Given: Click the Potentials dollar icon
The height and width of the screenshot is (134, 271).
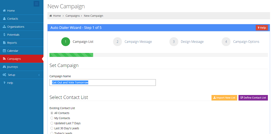Looking at the screenshot, I should 4,35.
